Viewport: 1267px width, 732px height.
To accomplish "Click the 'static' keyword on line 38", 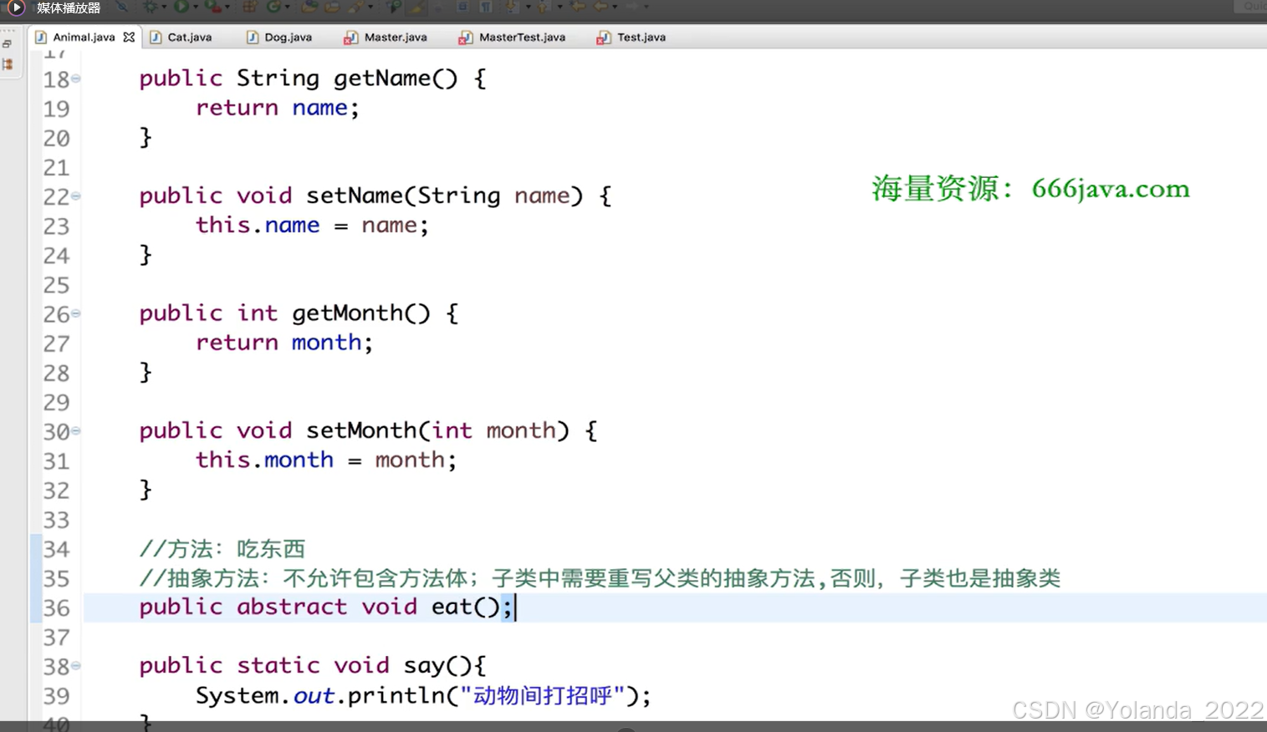I will point(278,665).
